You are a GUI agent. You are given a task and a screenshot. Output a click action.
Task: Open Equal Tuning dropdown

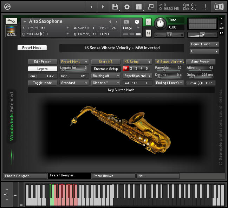204,44
